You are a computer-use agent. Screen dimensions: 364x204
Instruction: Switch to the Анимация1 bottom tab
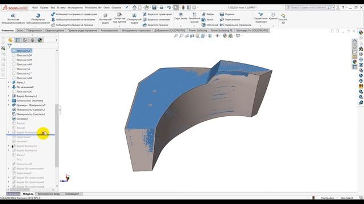tap(72, 194)
